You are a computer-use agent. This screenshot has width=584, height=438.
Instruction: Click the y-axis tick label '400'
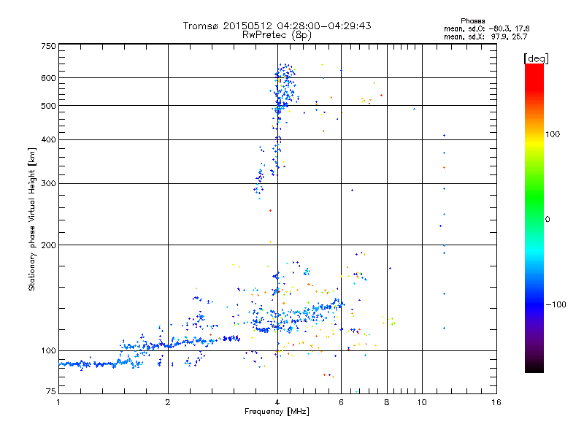coord(48,139)
